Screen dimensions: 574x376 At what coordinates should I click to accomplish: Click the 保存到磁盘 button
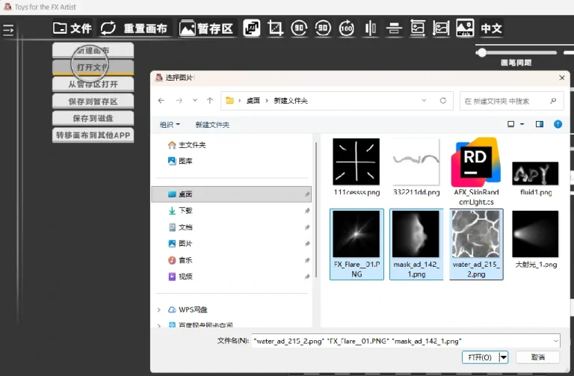(93, 118)
